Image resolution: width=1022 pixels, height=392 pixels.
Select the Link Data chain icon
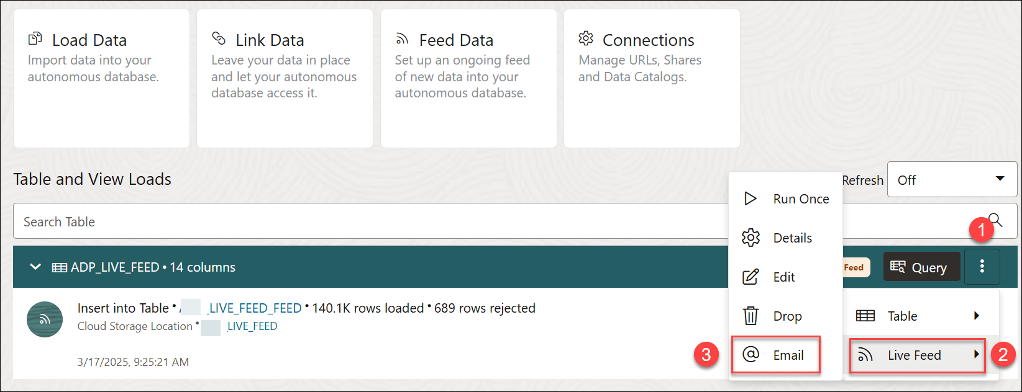219,38
